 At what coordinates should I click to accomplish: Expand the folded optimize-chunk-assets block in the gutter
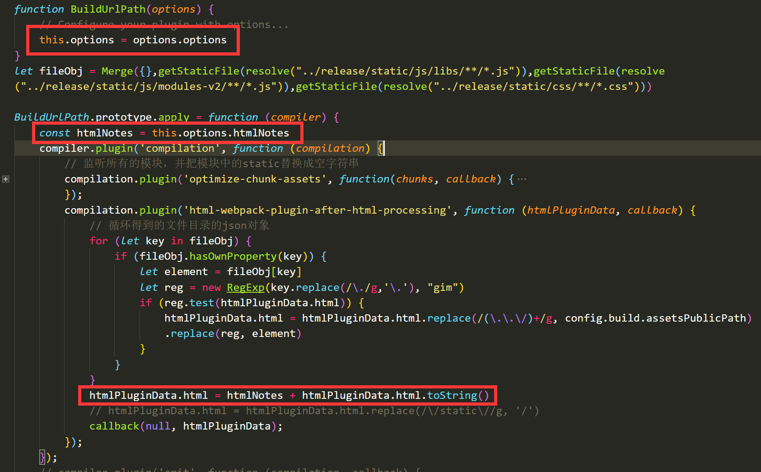(5, 179)
